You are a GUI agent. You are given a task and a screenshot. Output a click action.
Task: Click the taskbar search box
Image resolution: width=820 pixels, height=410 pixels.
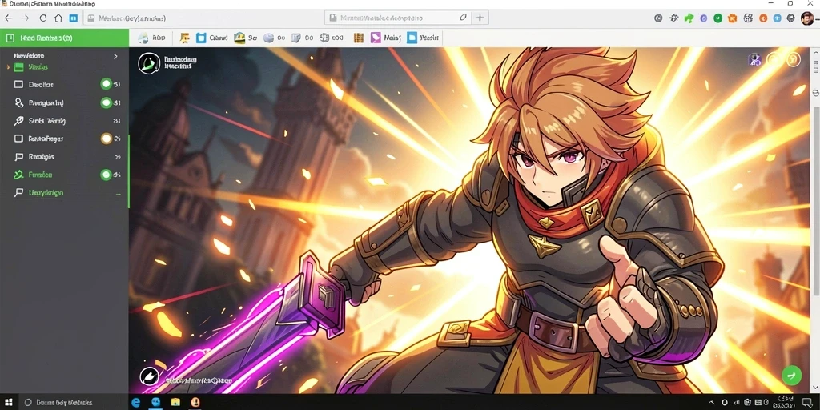(x=73, y=402)
